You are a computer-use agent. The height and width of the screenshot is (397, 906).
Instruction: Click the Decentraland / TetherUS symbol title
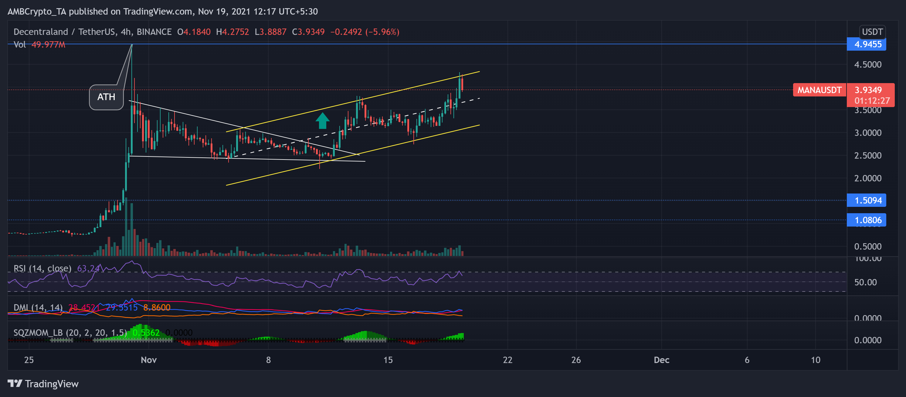64,32
